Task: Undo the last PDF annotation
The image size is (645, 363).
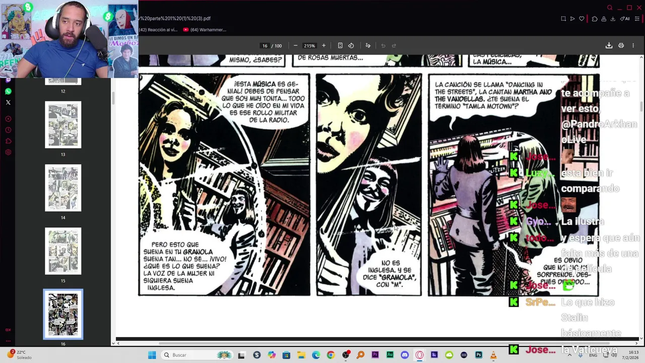Action: 383,45
